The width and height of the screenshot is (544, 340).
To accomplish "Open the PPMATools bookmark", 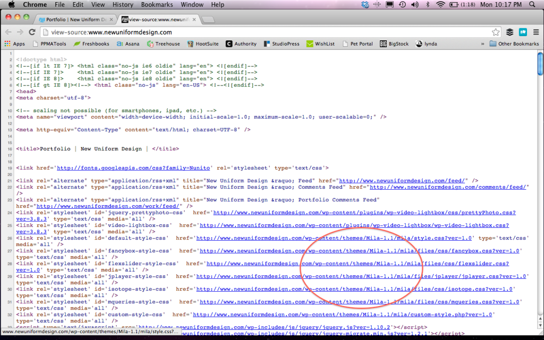I will coord(49,44).
